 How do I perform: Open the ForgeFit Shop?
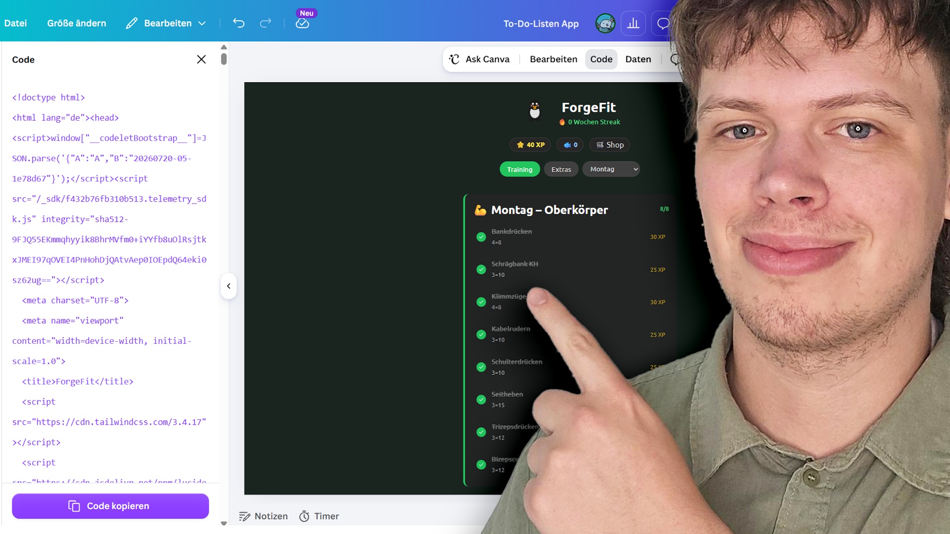pyautogui.click(x=610, y=145)
